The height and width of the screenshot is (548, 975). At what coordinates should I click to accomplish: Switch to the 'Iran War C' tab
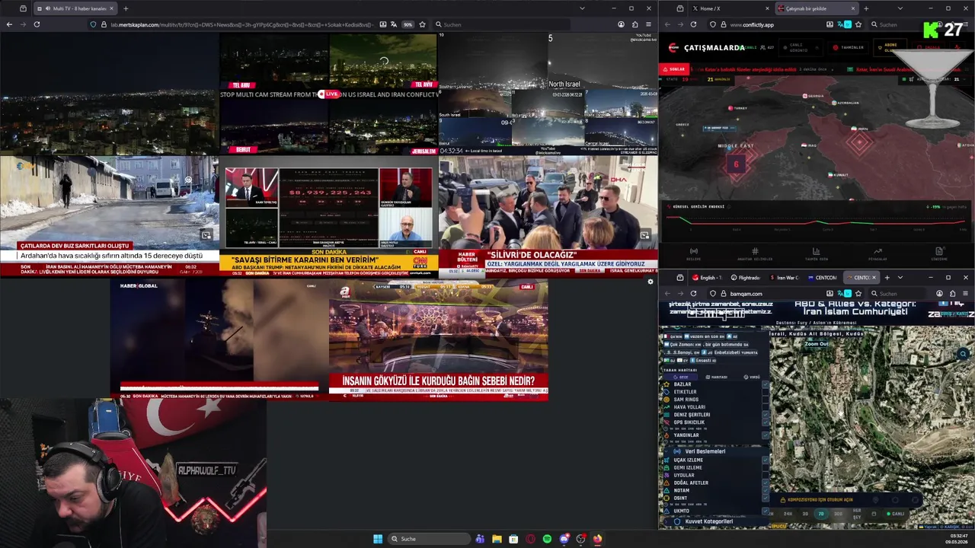tap(783, 278)
